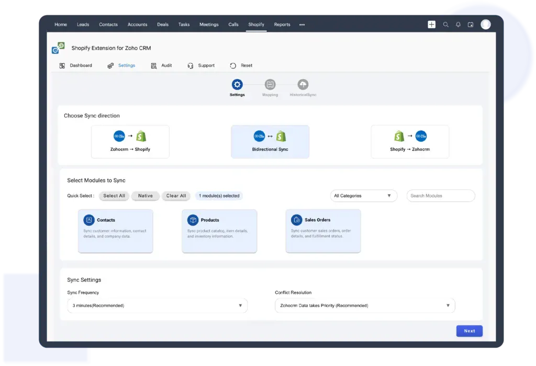Open notifications bell icon
536x366 pixels.
pyautogui.click(x=458, y=25)
